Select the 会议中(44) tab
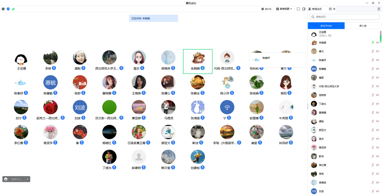This screenshot has width=382, height=196. tap(326, 26)
